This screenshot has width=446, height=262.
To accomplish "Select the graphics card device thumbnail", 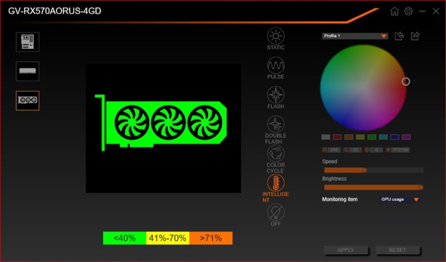I will [x=28, y=100].
